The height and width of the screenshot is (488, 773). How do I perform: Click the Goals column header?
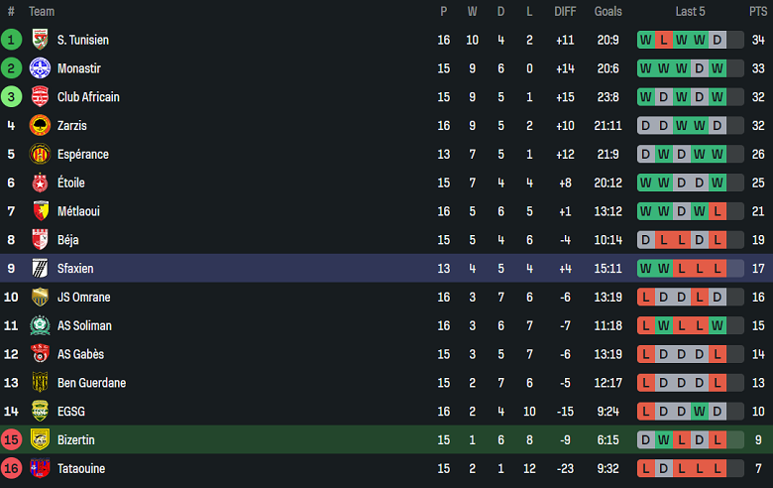[x=607, y=11]
